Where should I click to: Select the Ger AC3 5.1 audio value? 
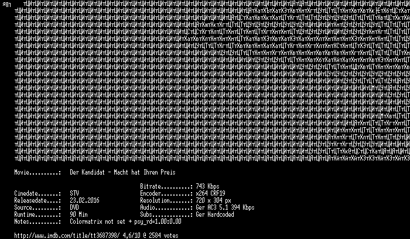click(225, 207)
